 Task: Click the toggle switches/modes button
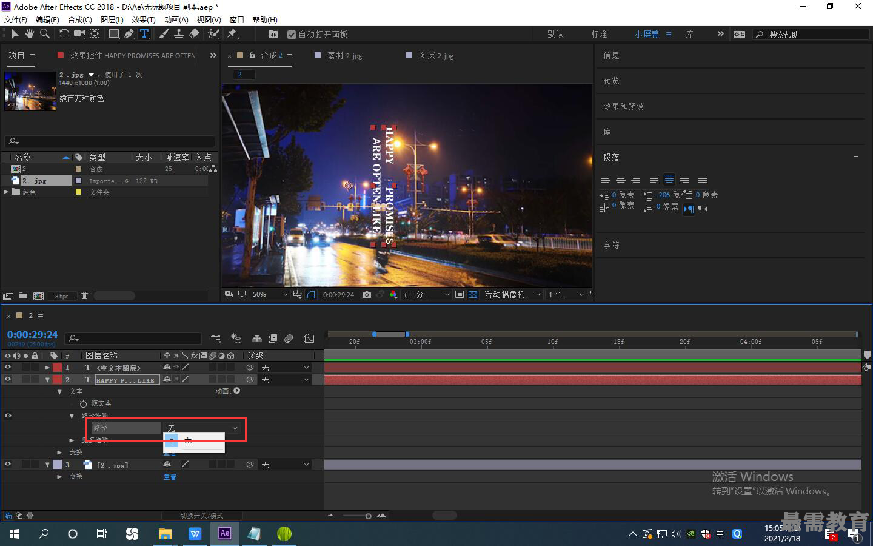[202, 515]
